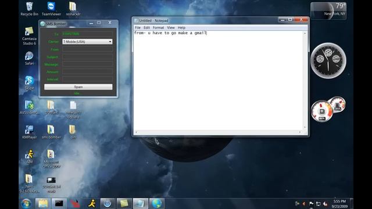
Task: Open the Recycle Bin desktop icon
Action: click(x=29, y=9)
